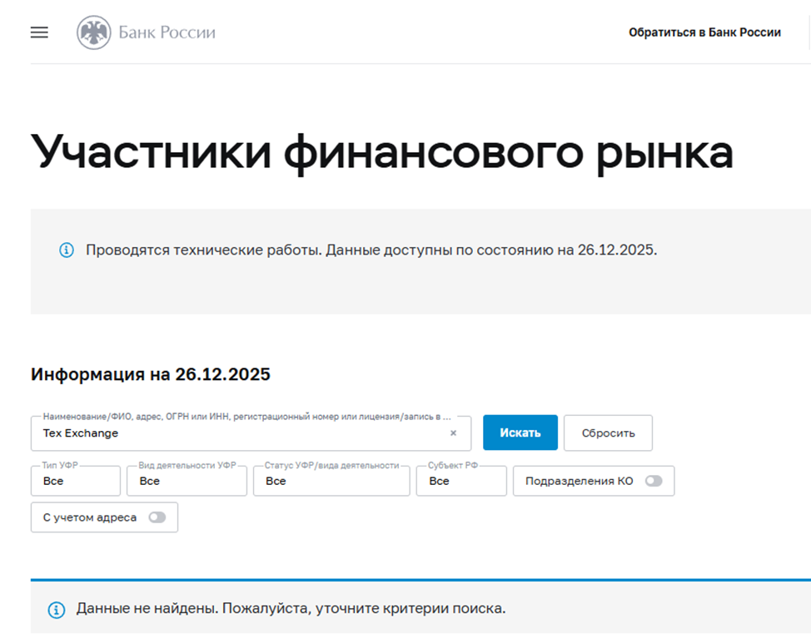Select the 'Субъект РФ' dropdown
Viewport: 811px width, 638px height.
pos(461,481)
